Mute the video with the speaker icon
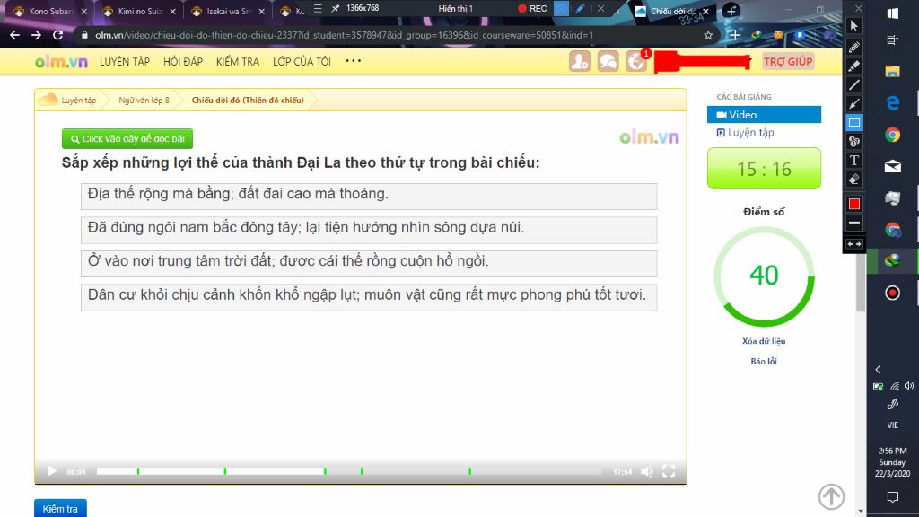919x517 pixels. 647,471
